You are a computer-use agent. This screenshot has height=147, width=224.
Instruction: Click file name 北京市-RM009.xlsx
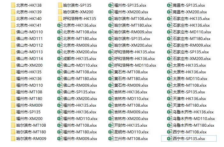click(x=80, y=45)
